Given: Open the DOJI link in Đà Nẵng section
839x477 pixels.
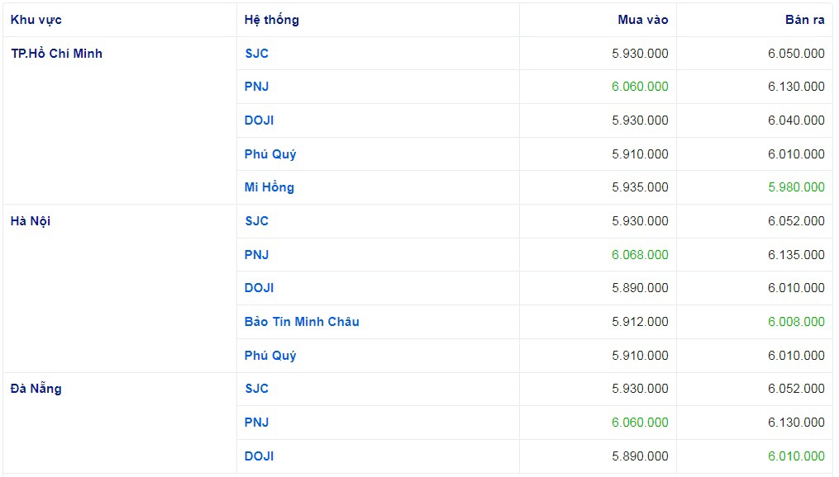Looking at the screenshot, I should click(x=259, y=456).
